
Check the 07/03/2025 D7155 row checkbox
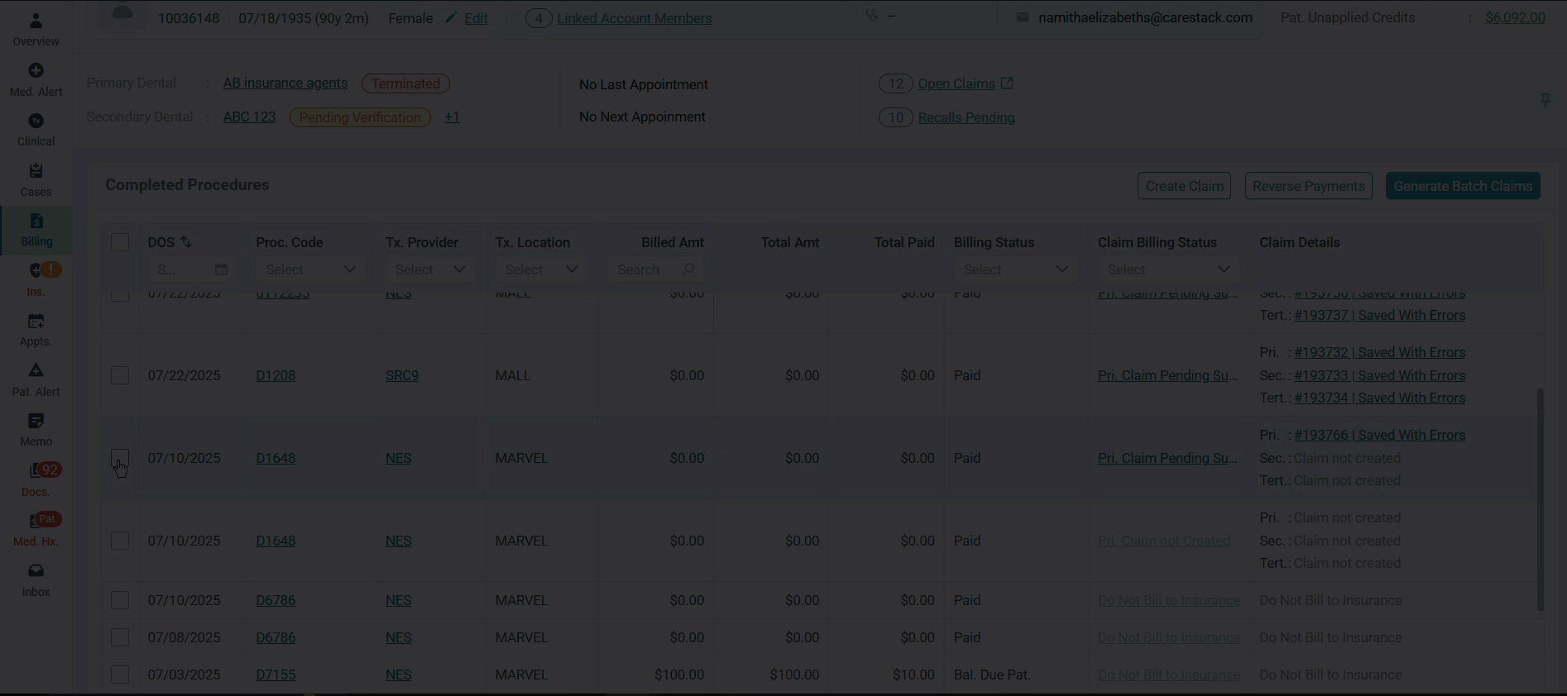click(120, 675)
